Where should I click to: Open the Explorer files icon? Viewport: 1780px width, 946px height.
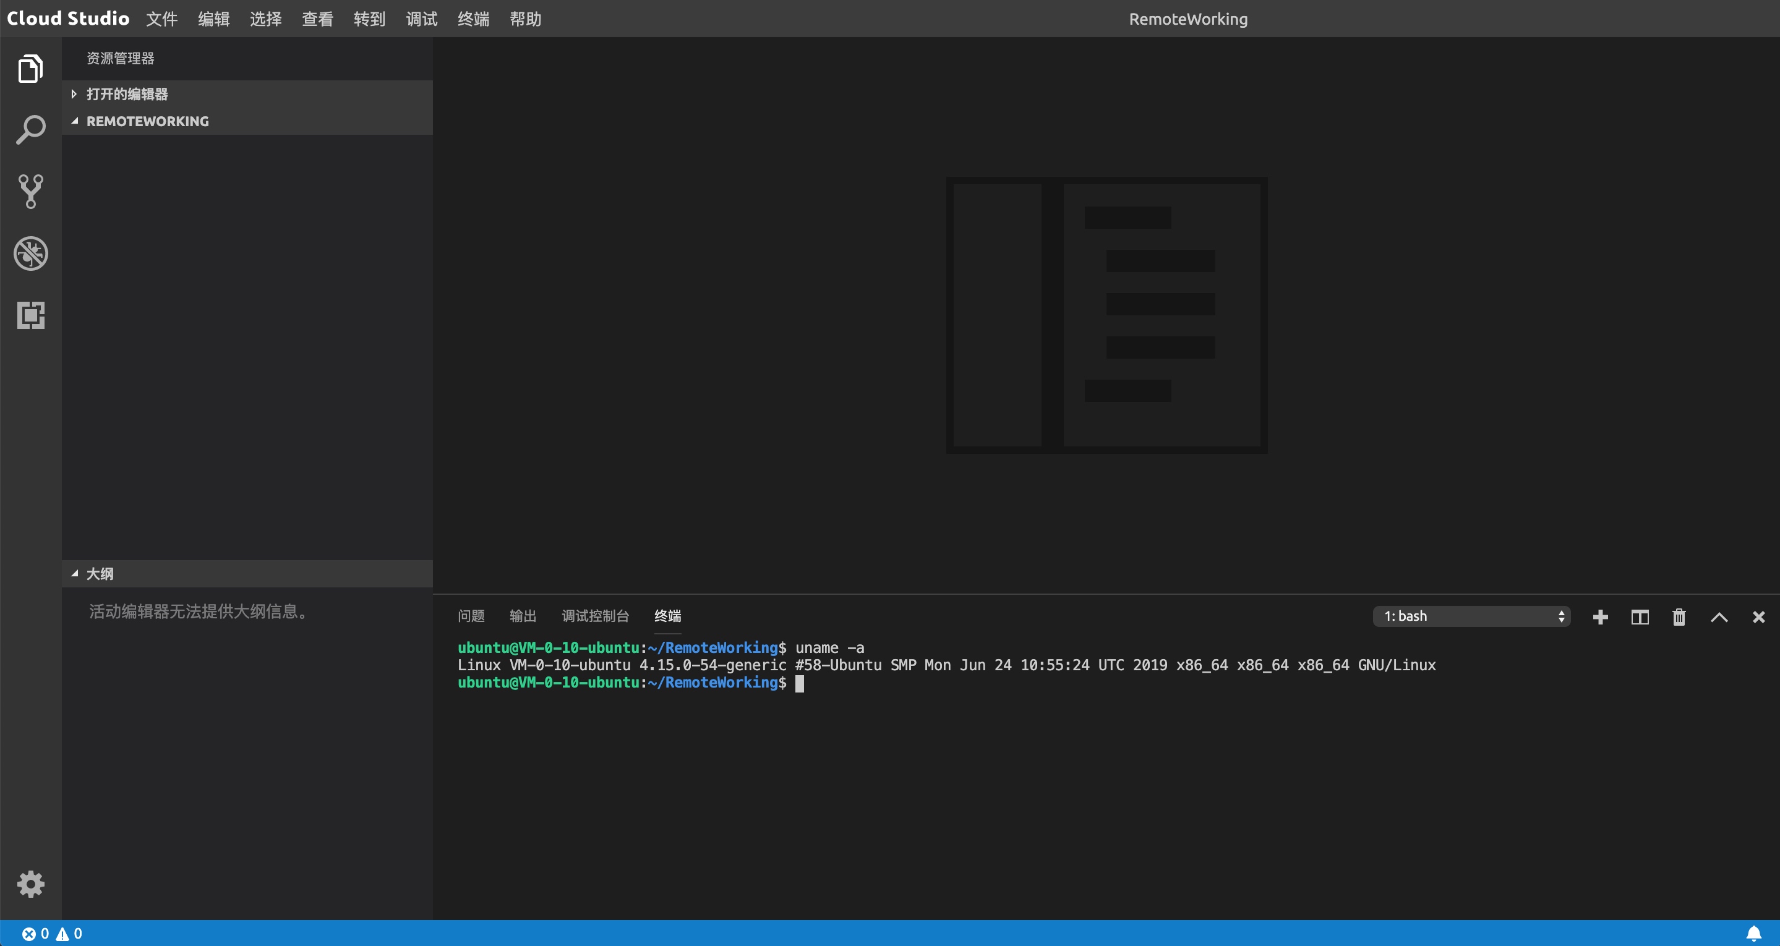(30, 69)
